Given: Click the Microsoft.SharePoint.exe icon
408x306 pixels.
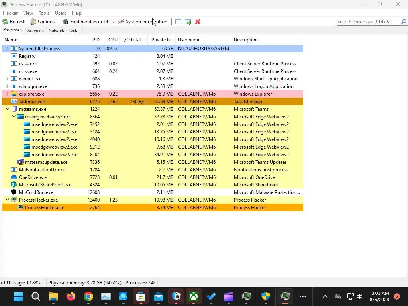Looking at the screenshot, I should tap(14, 184).
